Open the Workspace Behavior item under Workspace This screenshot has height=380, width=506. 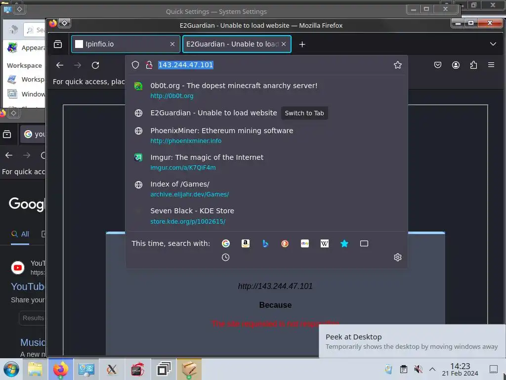[27, 79]
